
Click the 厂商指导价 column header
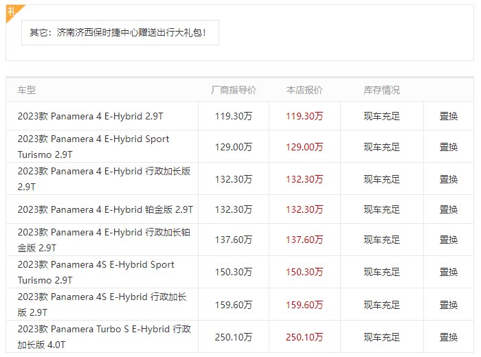[234, 90]
